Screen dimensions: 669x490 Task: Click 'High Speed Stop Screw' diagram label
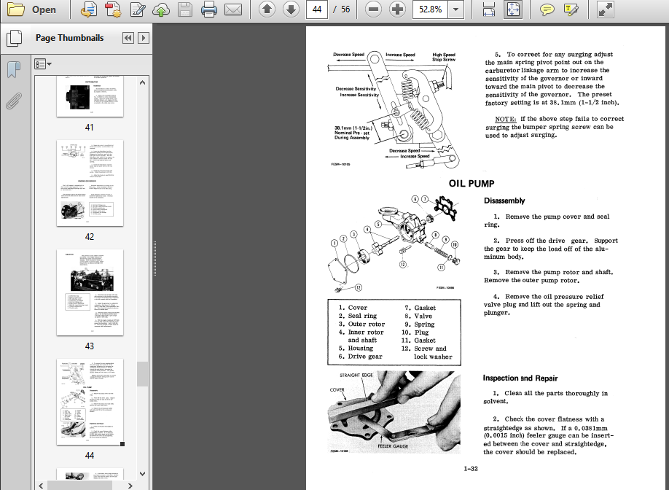click(x=444, y=57)
